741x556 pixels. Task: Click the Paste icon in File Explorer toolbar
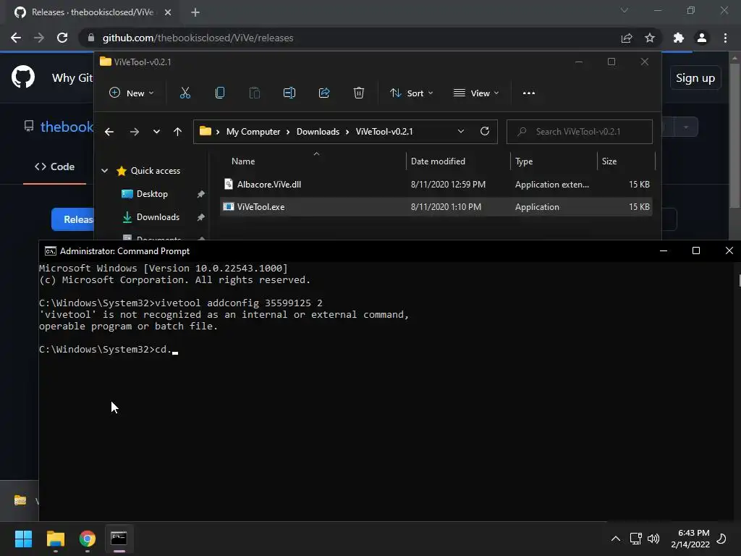[254, 93]
